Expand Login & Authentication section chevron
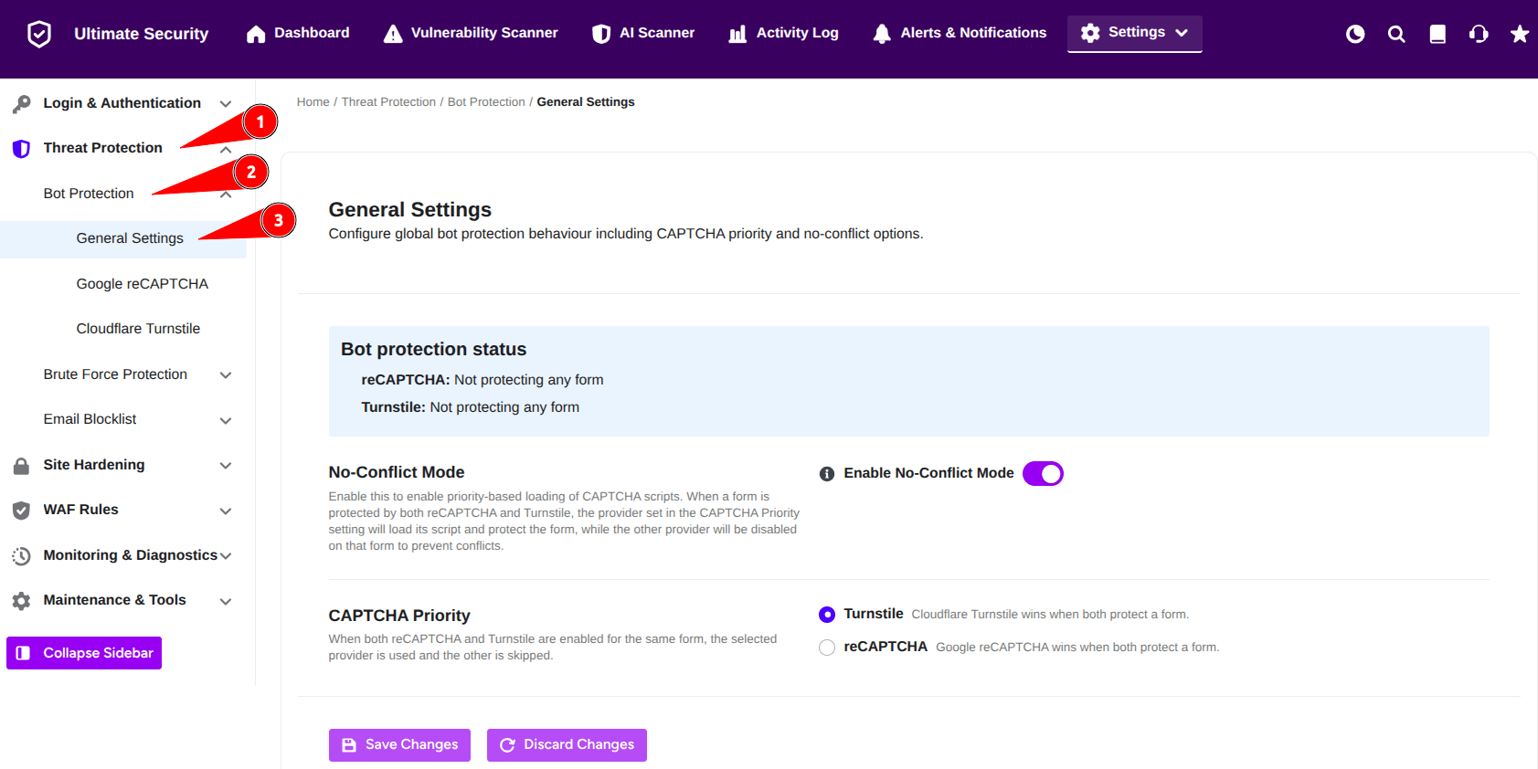Screen dimensions: 1538x769 (226, 104)
